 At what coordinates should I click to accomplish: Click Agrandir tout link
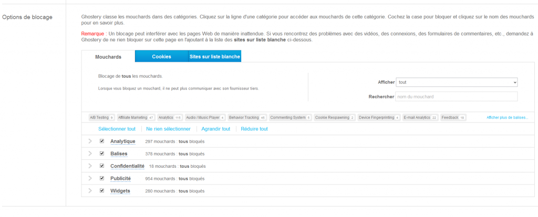(216, 129)
